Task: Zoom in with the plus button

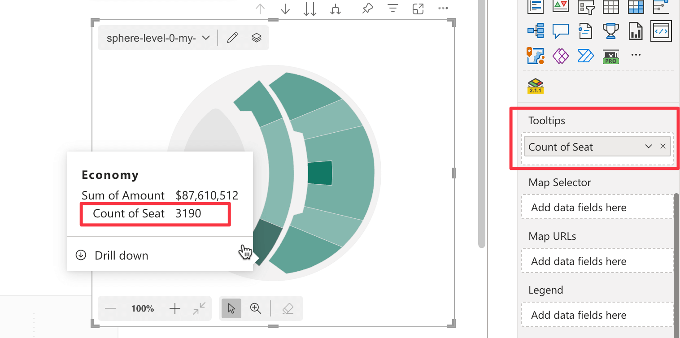Action: pyautogui.click(x=174, y=308)
